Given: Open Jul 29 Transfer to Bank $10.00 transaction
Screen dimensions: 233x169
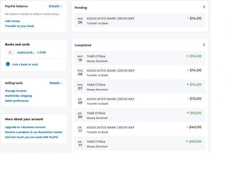Looking at the screenshot, I should [x=139, y=101].
